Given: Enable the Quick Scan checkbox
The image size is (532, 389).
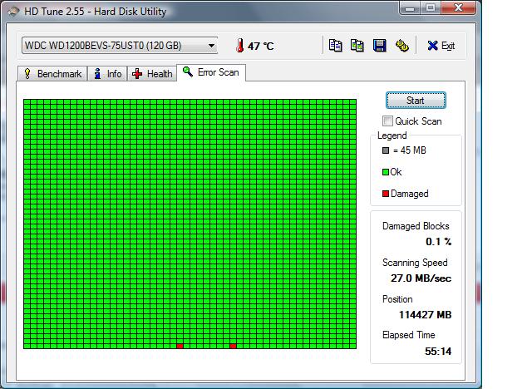Looking at the screenshot, I should 387,121.
